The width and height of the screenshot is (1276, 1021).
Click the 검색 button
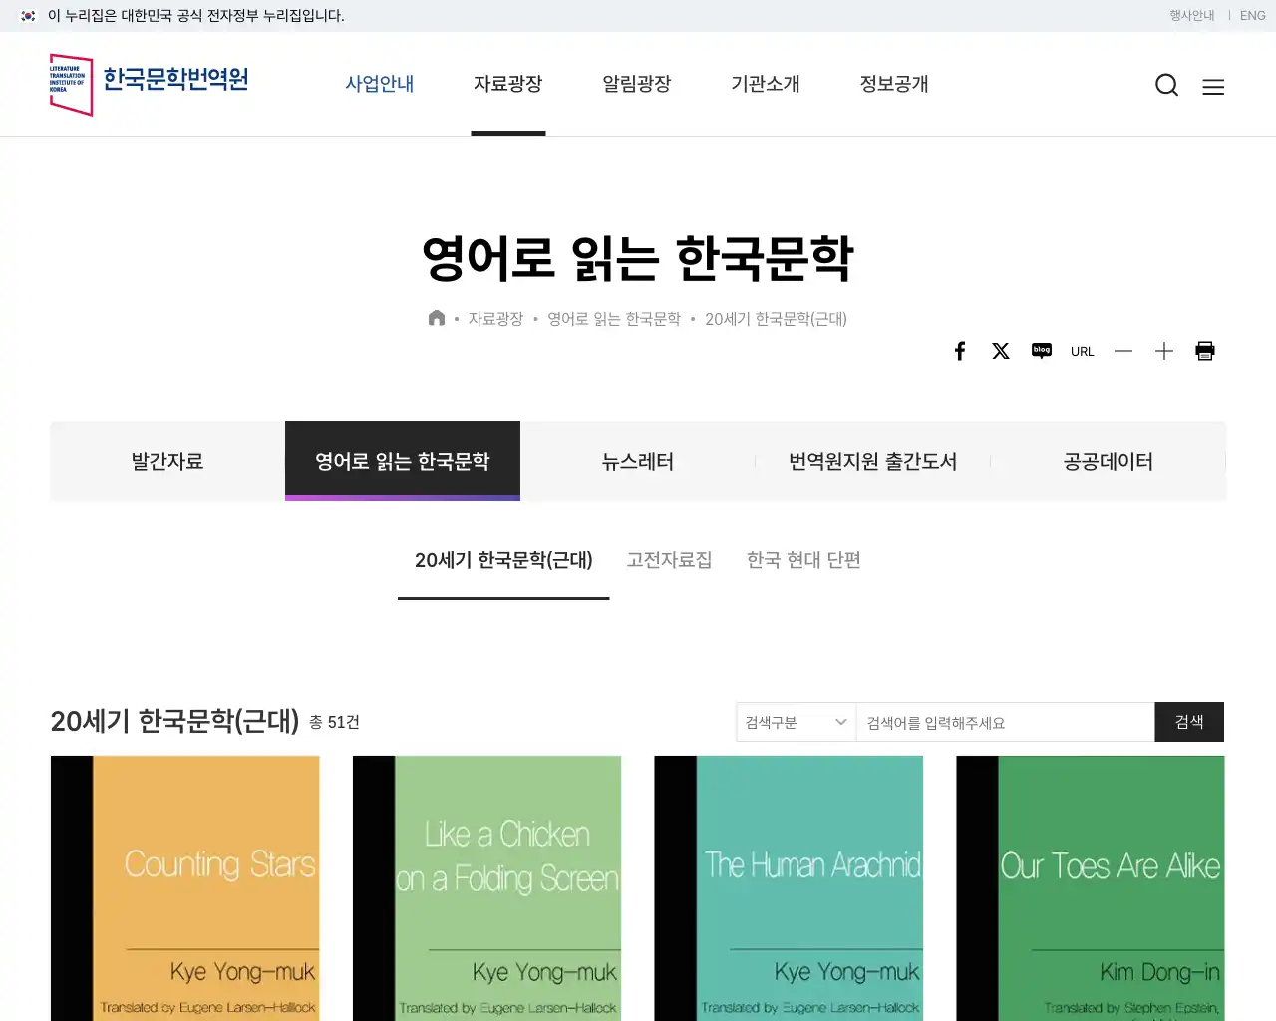1189,722
